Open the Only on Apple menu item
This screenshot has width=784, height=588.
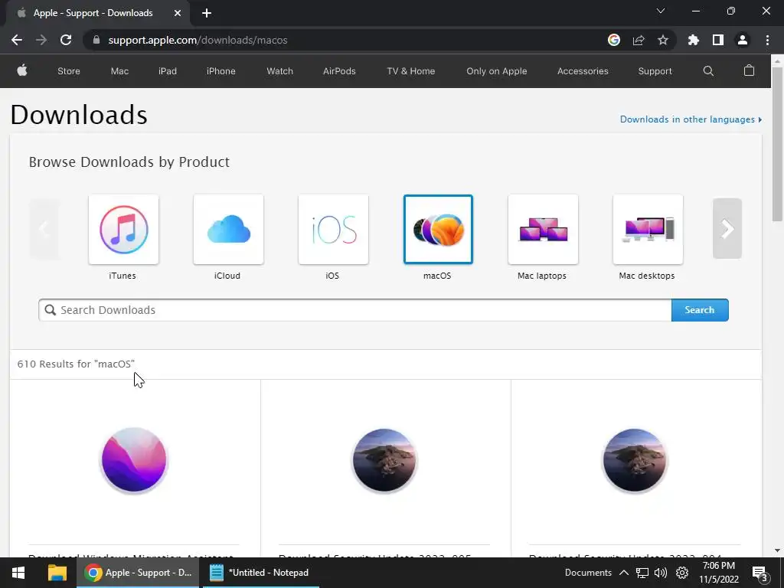496,71
